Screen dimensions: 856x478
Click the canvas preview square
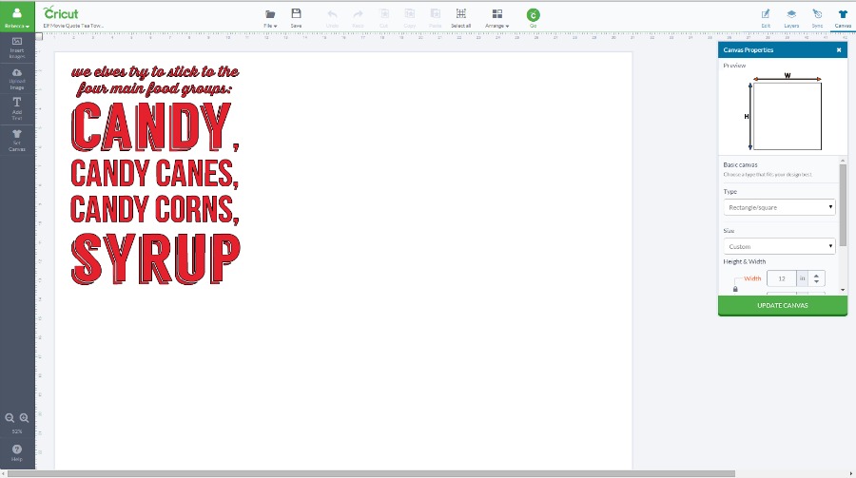pyautogui.click(x=788, y=116)
